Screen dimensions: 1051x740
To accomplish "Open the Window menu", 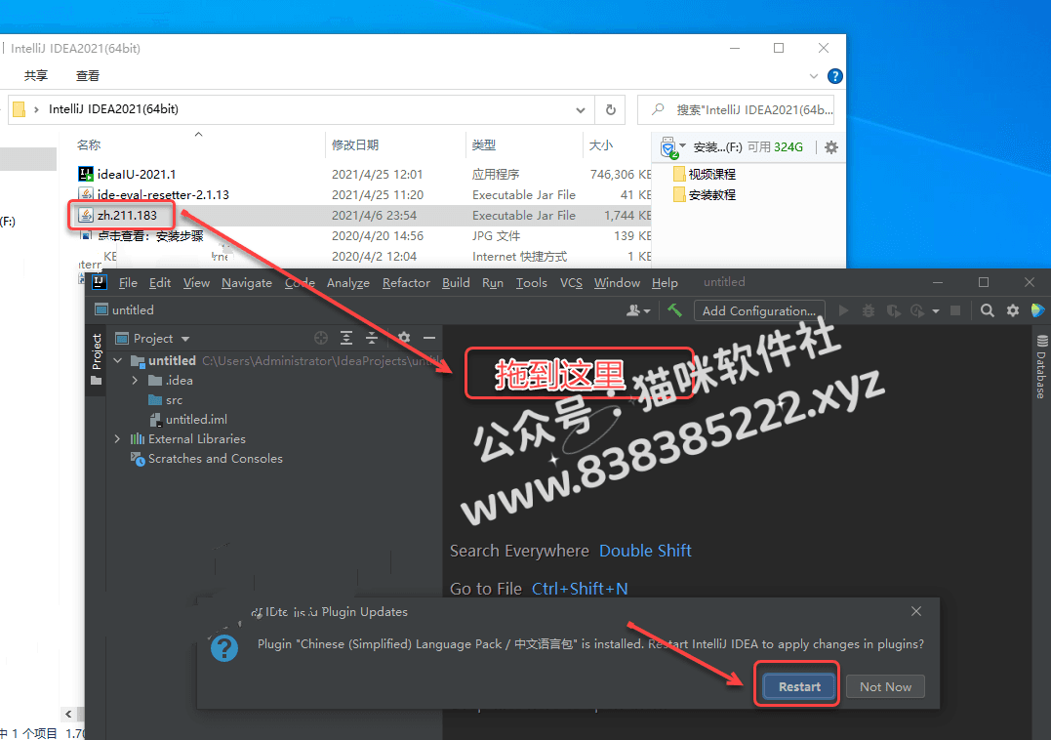I will click(617, 283).
